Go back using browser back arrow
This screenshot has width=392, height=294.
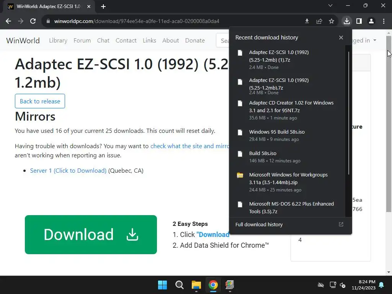tap(8, 21)
